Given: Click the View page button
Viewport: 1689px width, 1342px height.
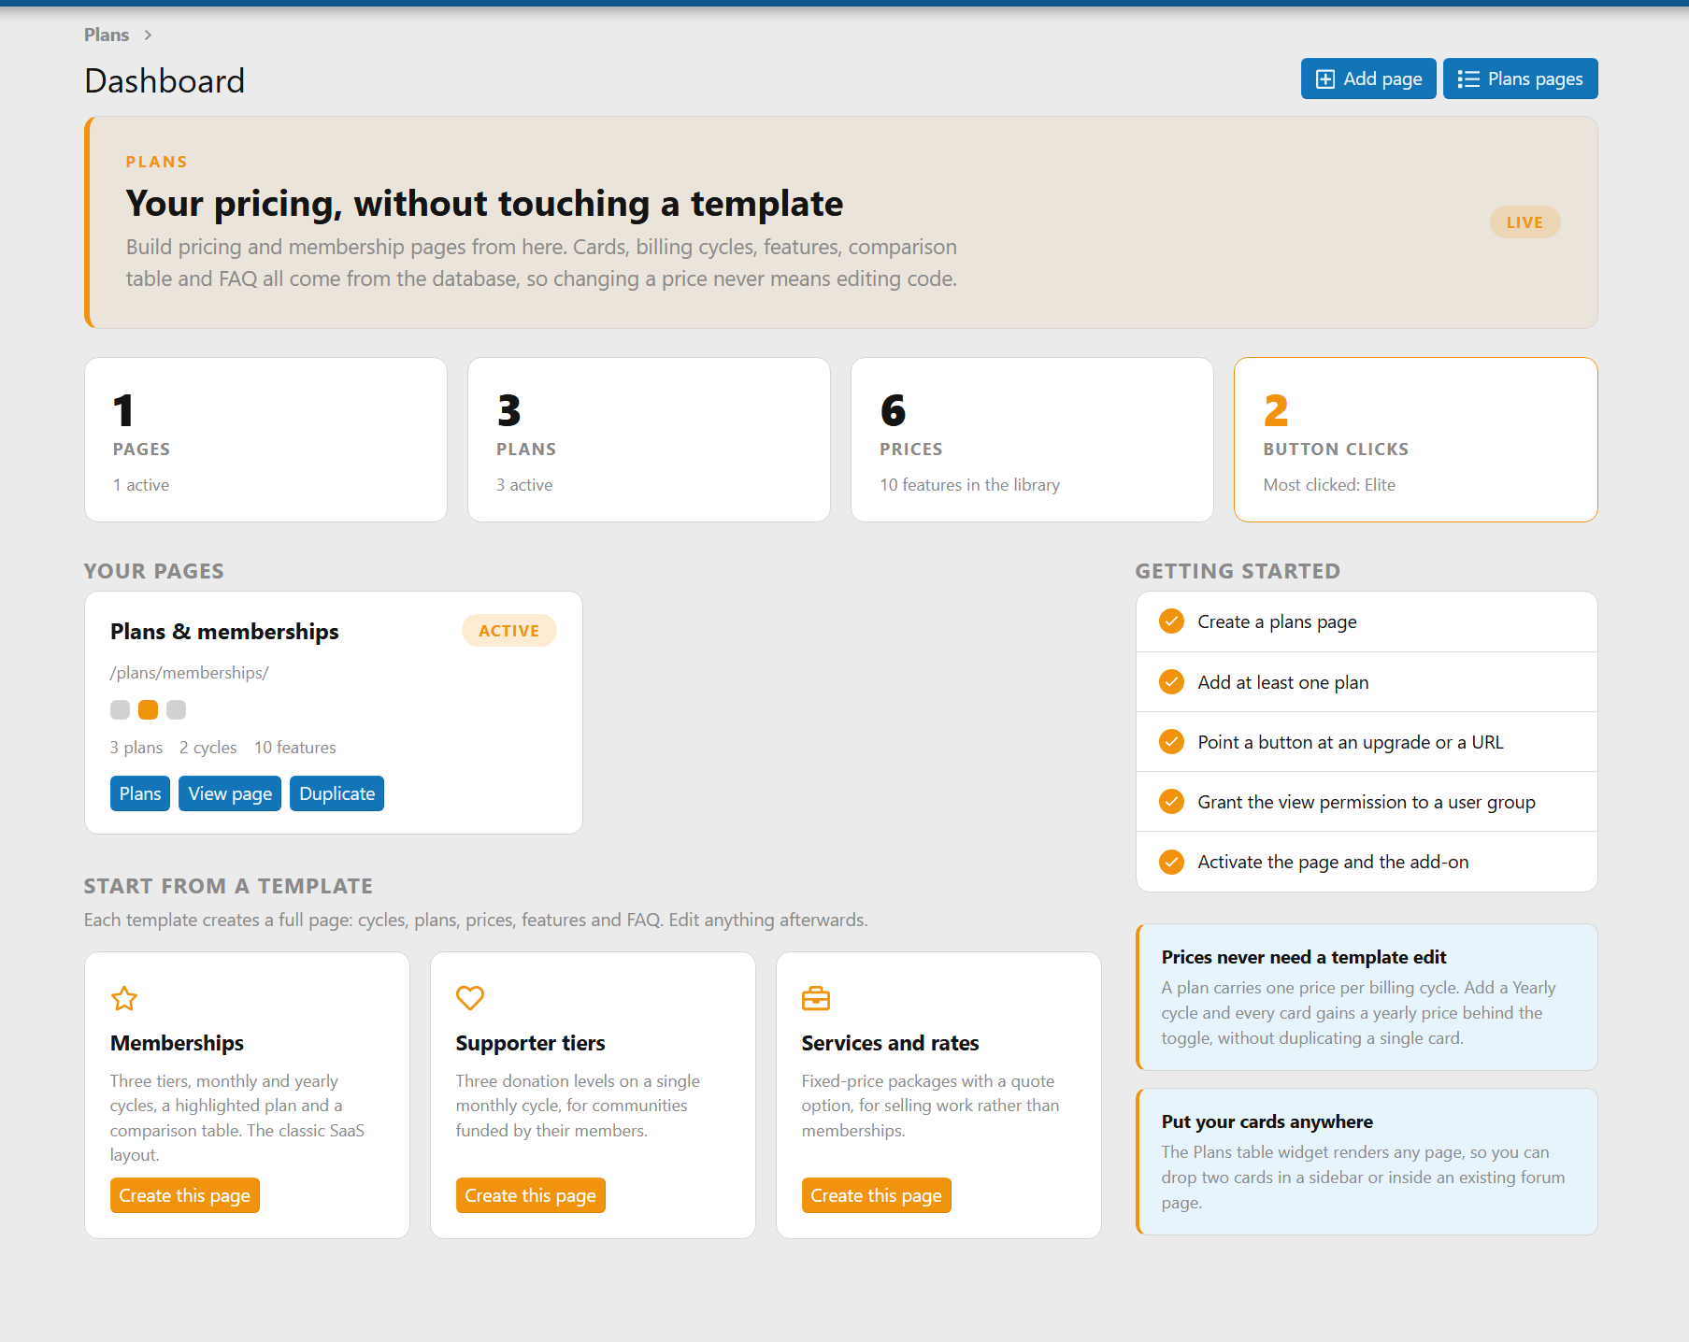Looking at the screenshot, I should [230, 793].
